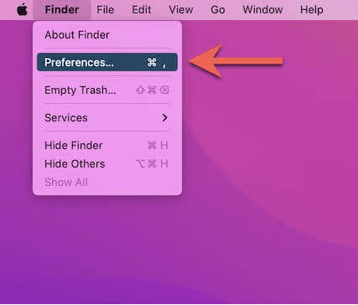Viewport: 358px width, 305px height.
Task: Open the Help menu
Action: [312, 10]
